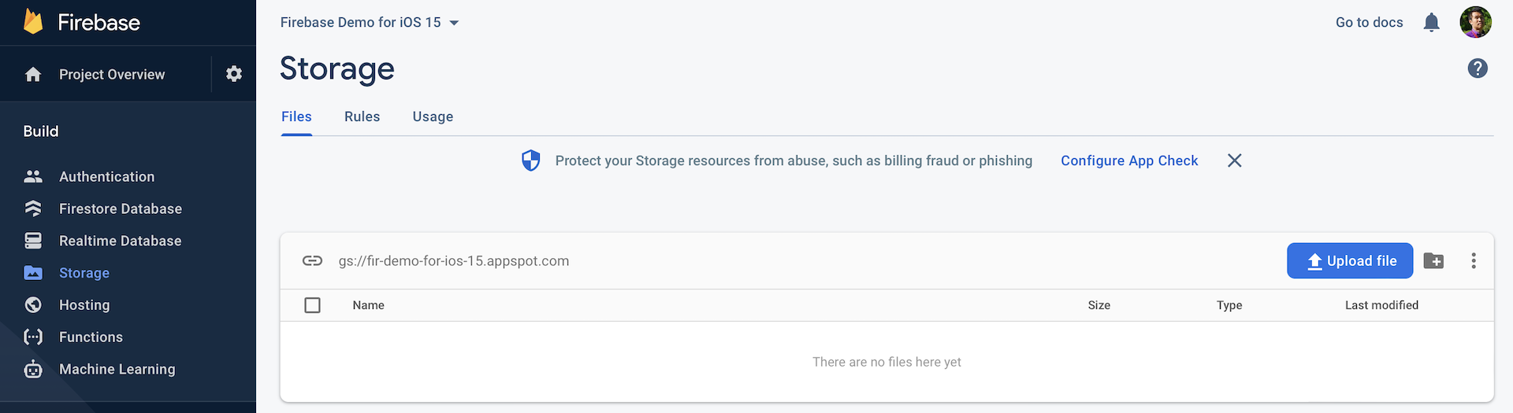Go to Authentication in the sidebar

click(x=106, y=177)
